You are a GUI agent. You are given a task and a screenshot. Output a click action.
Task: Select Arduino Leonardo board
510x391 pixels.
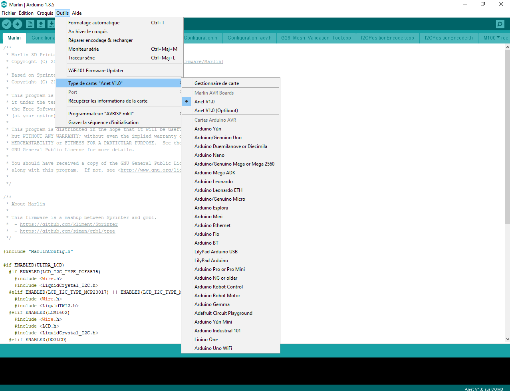[230, 182]
